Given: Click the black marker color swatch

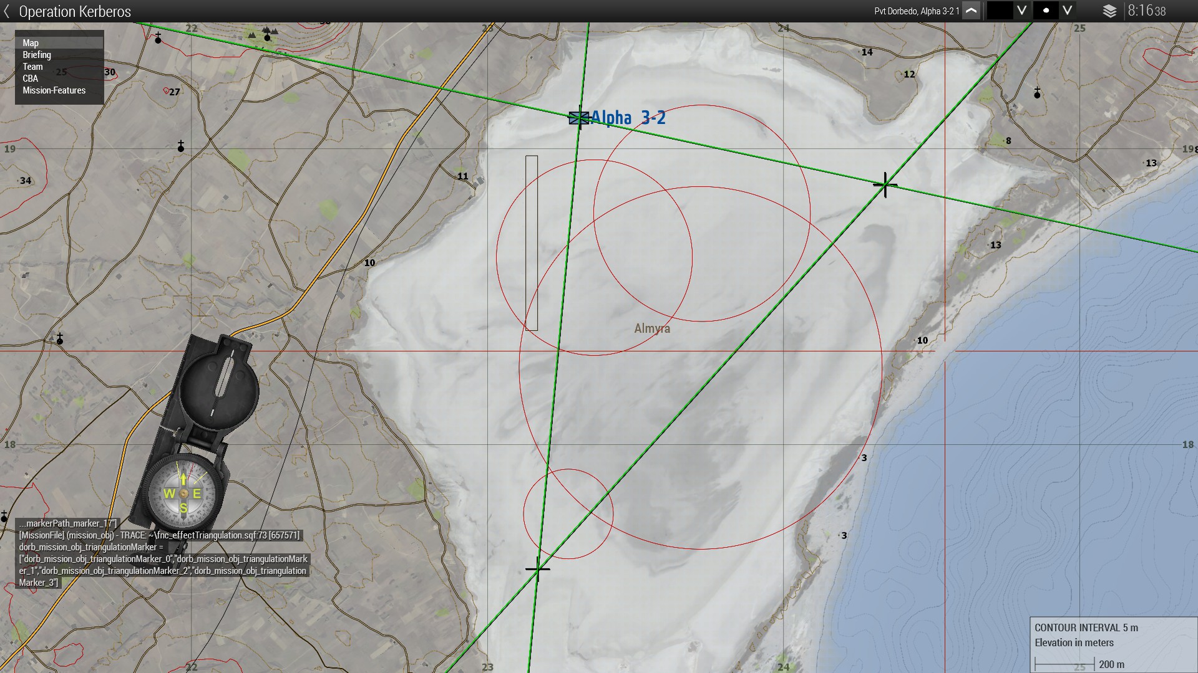Looking at the screenshot, I should pos(999,11).
